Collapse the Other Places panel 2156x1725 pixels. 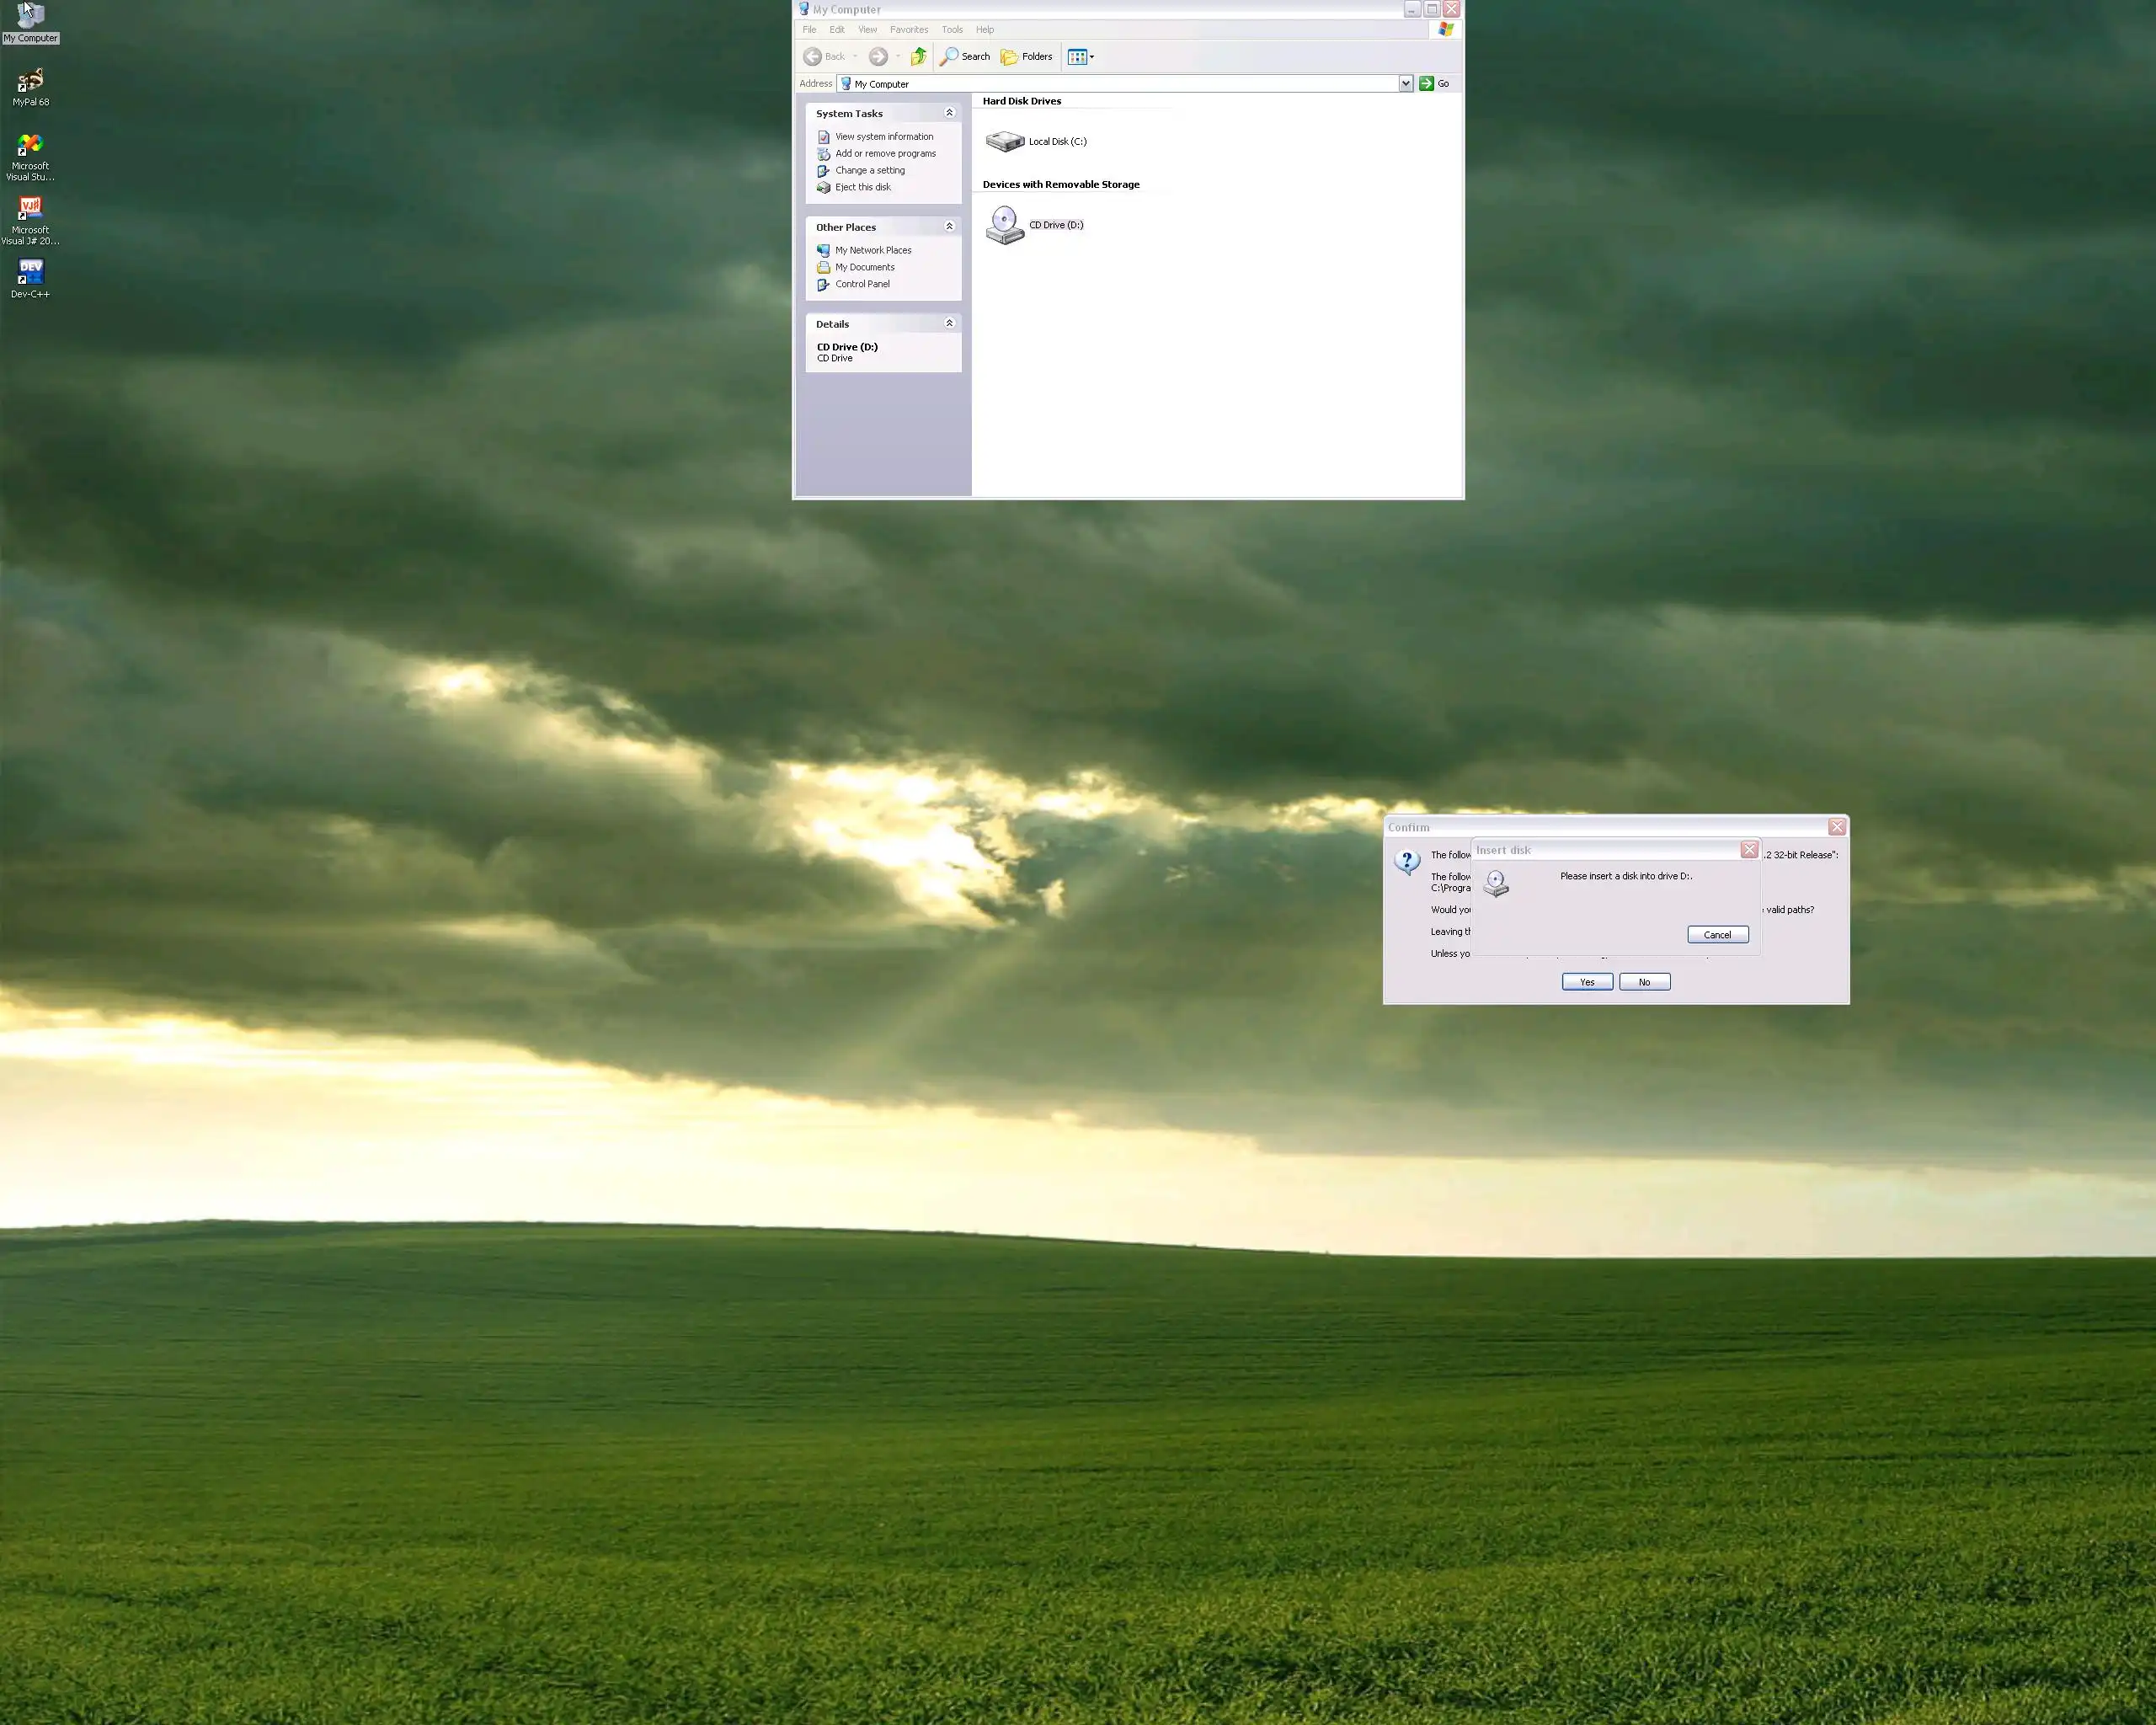tap(949, 227)
